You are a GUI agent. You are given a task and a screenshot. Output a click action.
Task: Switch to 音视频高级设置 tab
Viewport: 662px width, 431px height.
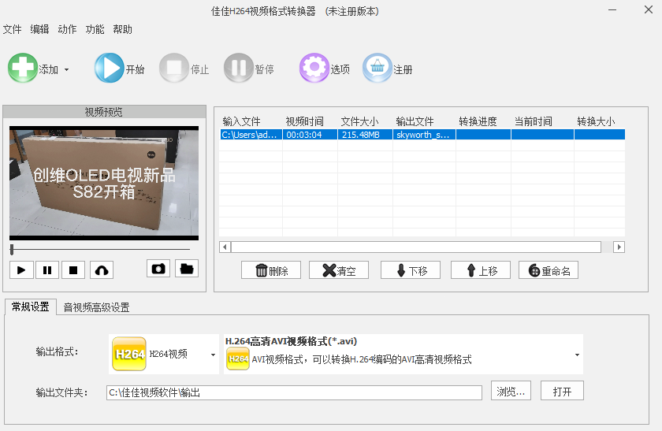[96, 307]
